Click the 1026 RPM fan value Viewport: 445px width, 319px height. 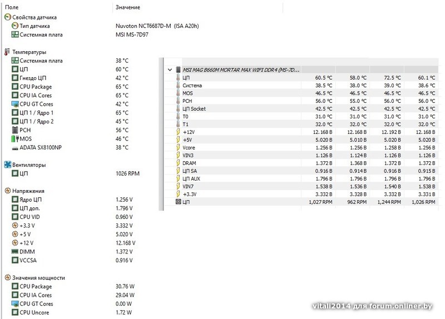coord(127,173)
